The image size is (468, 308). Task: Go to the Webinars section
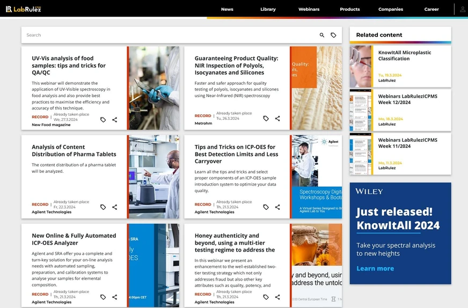point(309,9)
